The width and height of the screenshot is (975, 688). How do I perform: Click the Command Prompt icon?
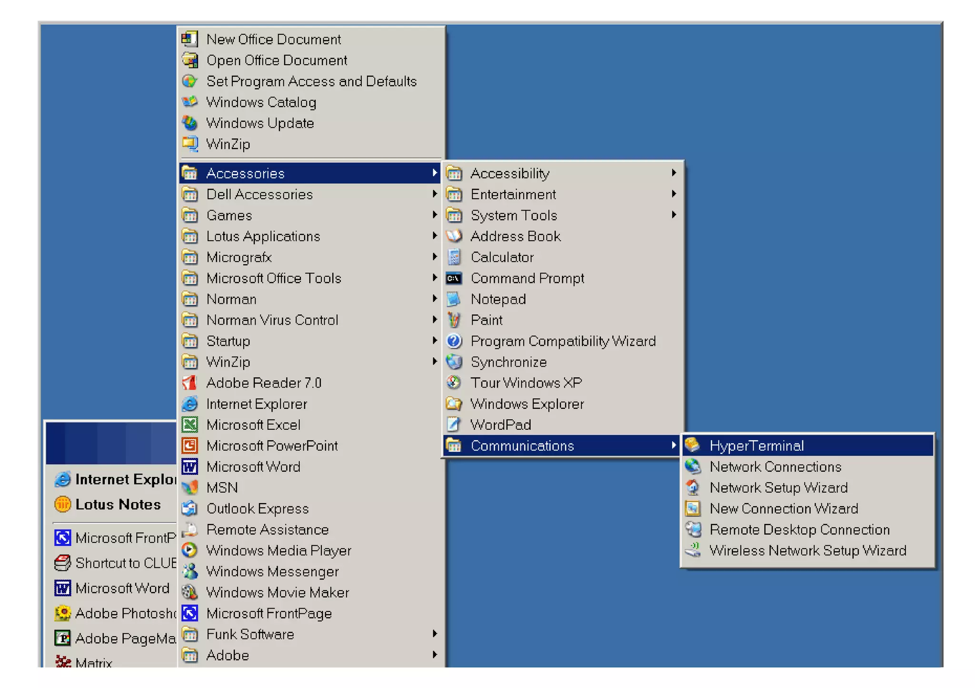coord(454,278)
